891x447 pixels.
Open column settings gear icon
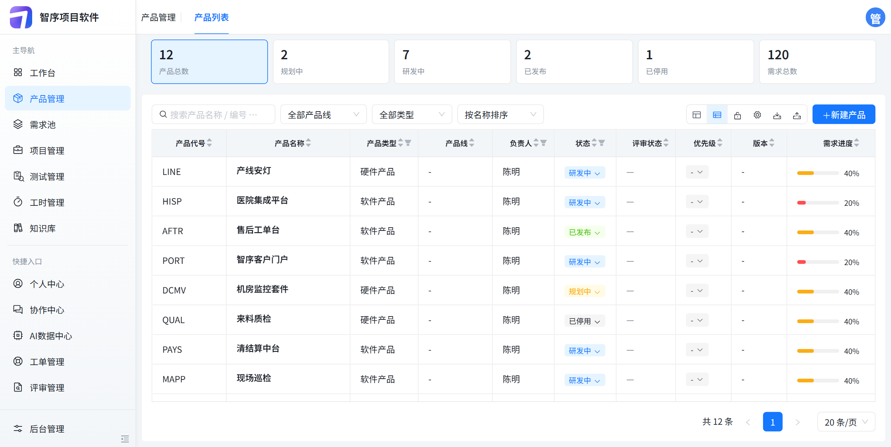(x=757, y=115)
